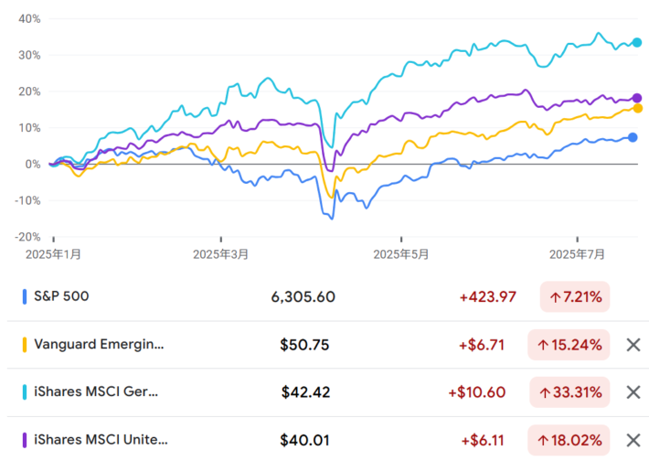Click the blue S&P 500 endpoint dot

pyautogui.click(x=633, y=138)
